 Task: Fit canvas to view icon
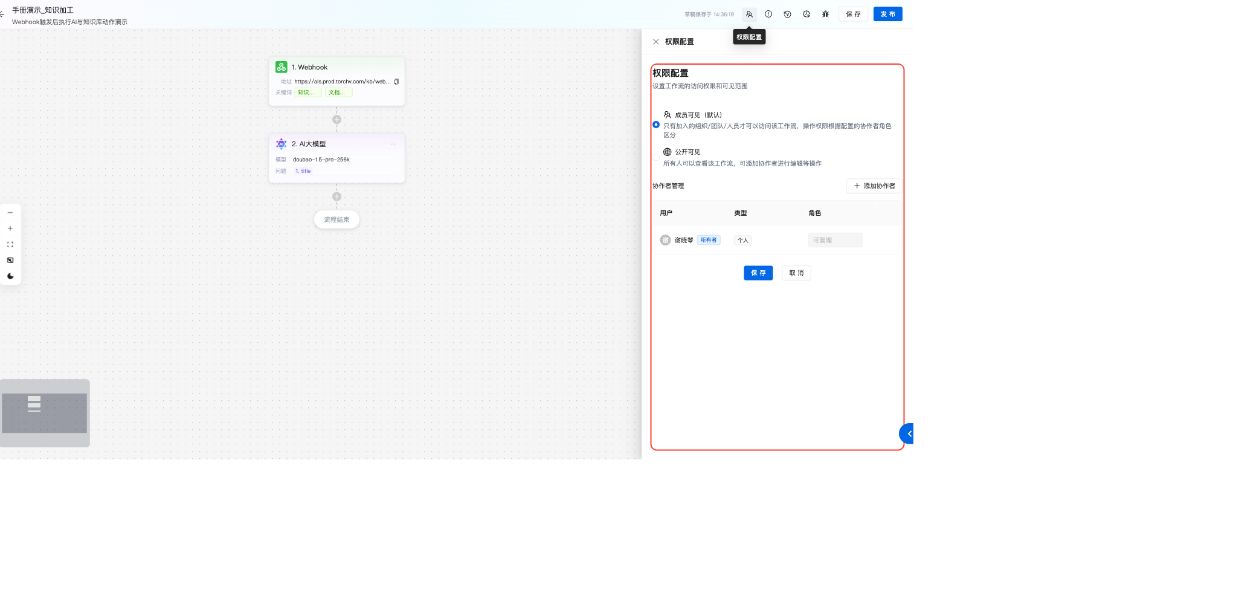coord(10,244)
